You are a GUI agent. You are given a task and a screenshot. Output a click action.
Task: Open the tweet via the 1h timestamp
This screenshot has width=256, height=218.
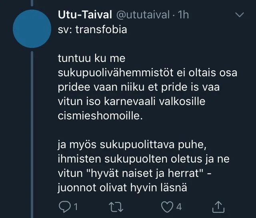183,15
